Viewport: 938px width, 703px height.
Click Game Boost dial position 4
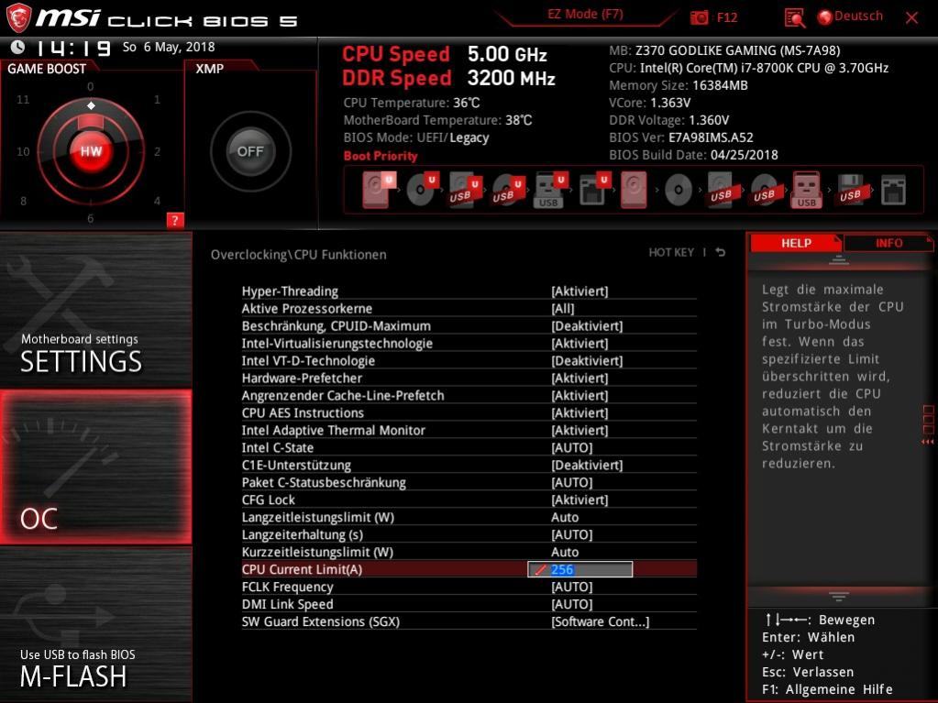(157, 201)
